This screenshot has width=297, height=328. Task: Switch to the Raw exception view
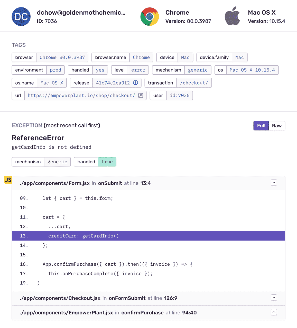[x=277, y=125]
